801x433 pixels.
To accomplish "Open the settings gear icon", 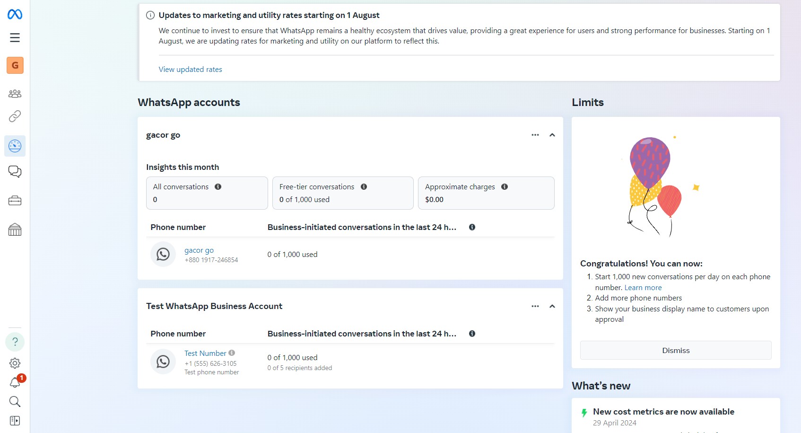I will (x=15, y=363).
